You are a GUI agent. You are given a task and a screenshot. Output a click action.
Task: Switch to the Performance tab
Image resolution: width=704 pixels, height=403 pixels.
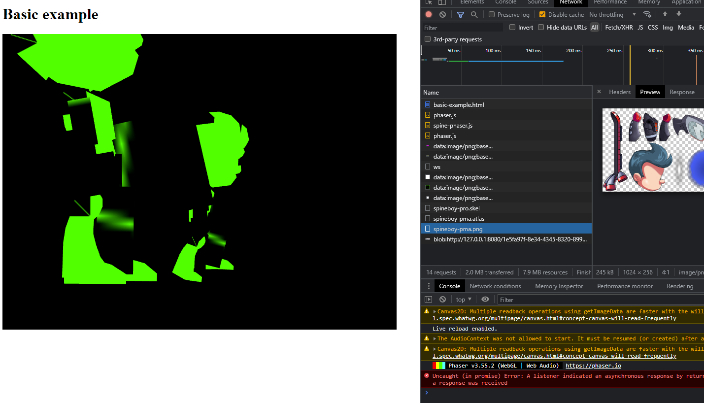610,2
